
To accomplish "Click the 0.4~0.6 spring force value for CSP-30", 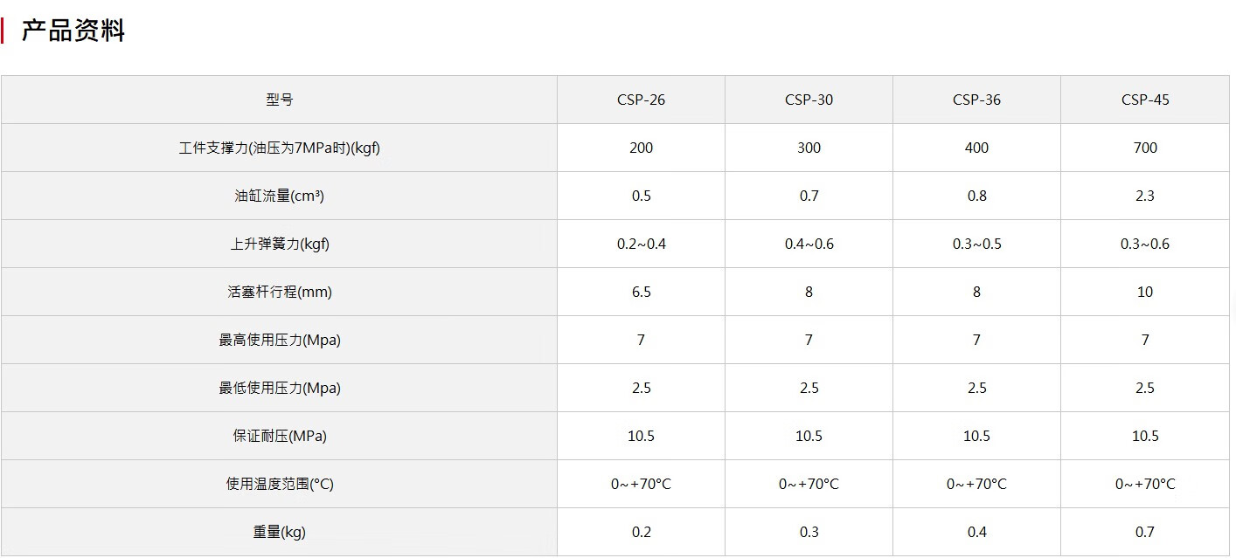I will pos(809,244).
